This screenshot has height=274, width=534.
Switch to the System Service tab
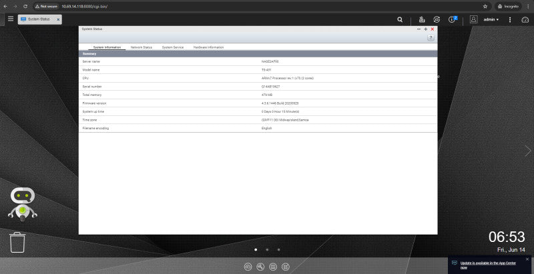(173, 47)
